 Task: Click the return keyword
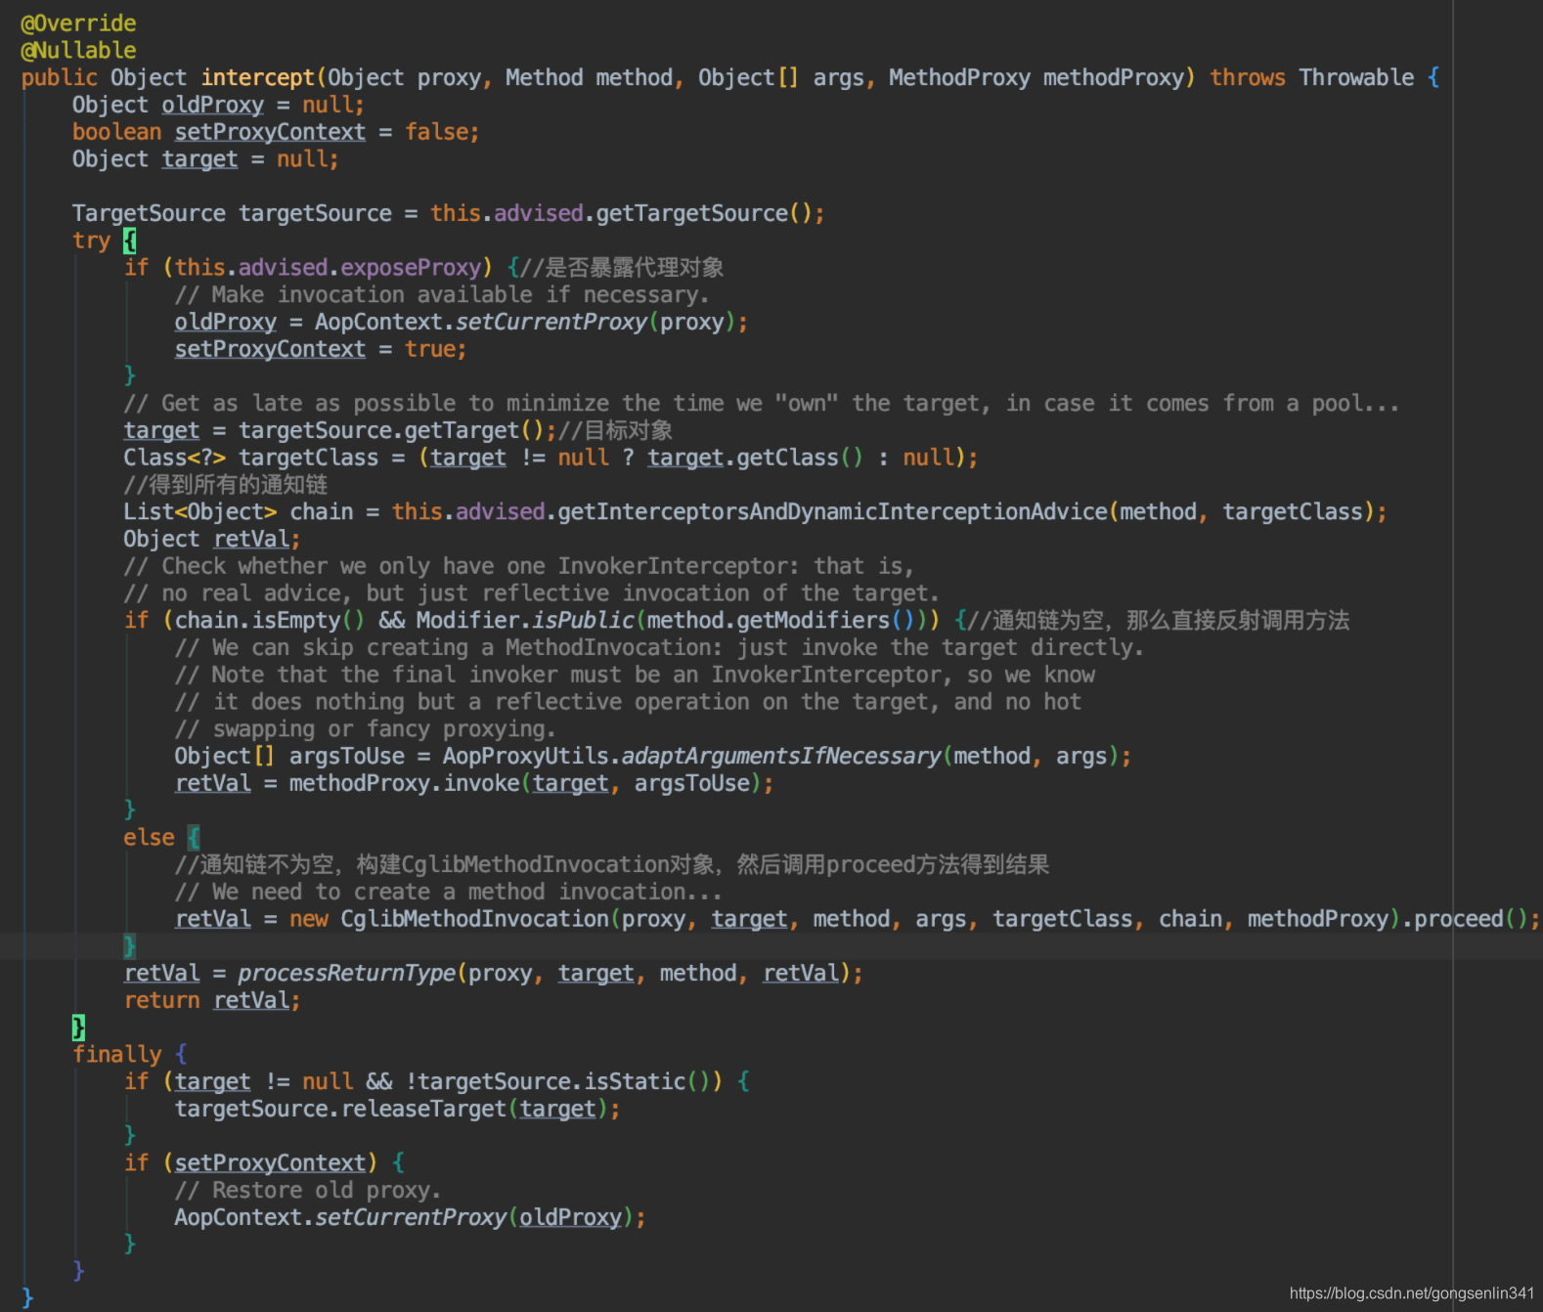(x=161, y=1000)
